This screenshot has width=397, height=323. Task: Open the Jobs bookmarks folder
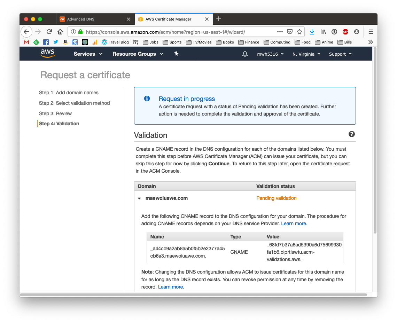[x=151, y=42]
